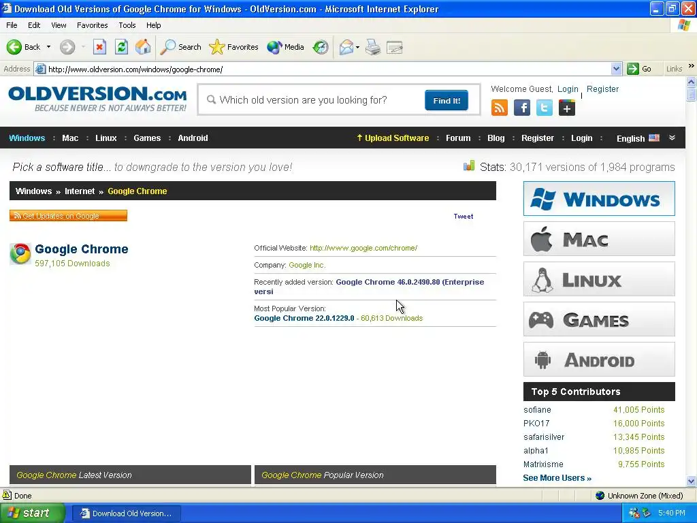Click the OldVersion.com logo
Viewport: 697px width, 523px height.
point(97,99)
